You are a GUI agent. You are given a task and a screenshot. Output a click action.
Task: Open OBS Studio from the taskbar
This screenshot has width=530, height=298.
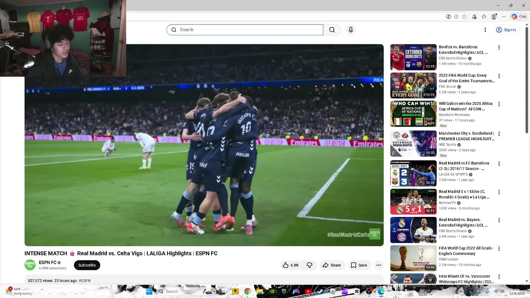click(x=369, y=291)
